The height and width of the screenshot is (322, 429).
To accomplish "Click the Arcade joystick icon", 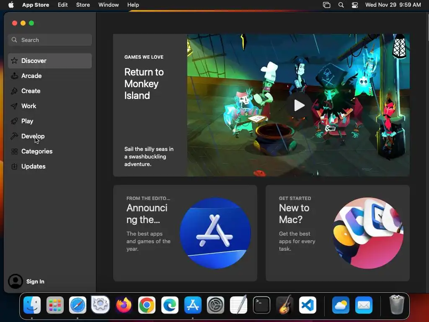I will point(14,76).
